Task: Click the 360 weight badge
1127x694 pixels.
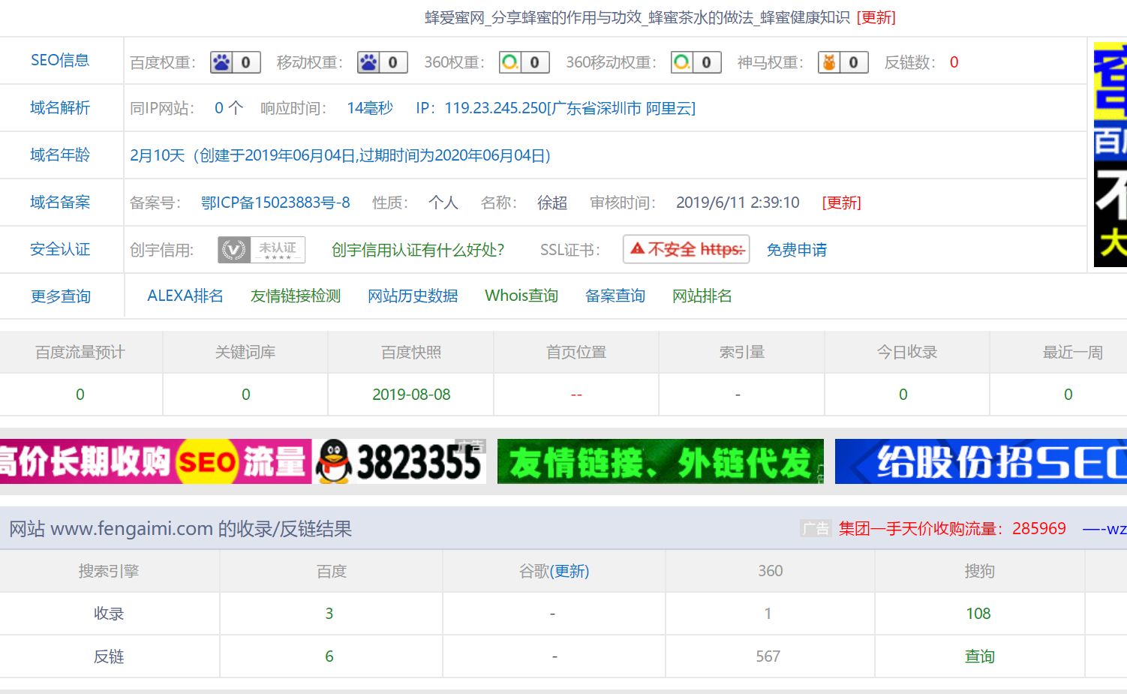Action: (x=524, y=62)
